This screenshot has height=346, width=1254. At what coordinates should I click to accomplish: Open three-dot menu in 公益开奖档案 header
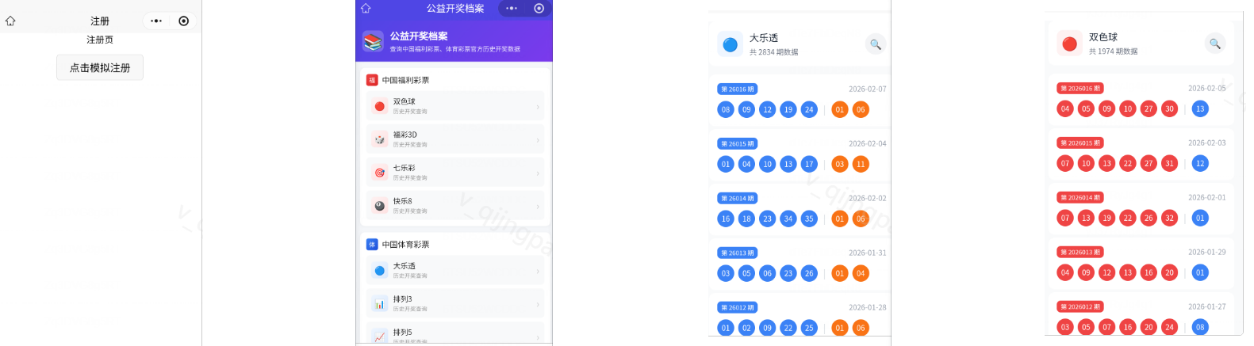pos(512,8)
